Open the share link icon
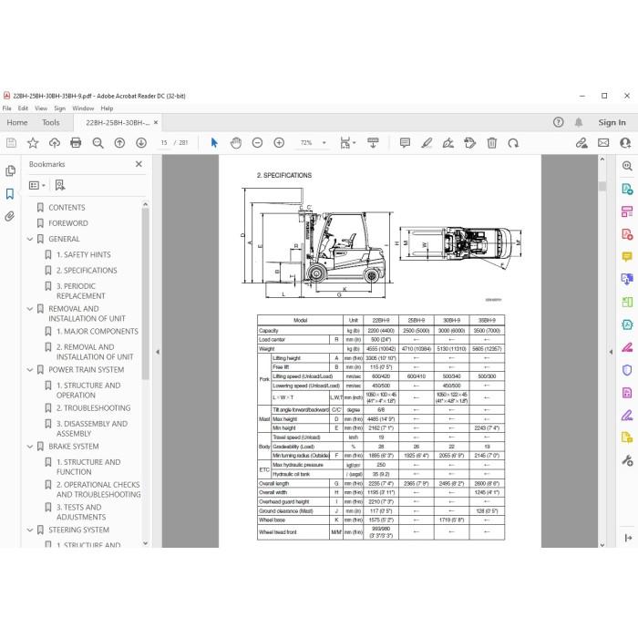This screenshot has width=638, height=638. click(x=581, y=143)
